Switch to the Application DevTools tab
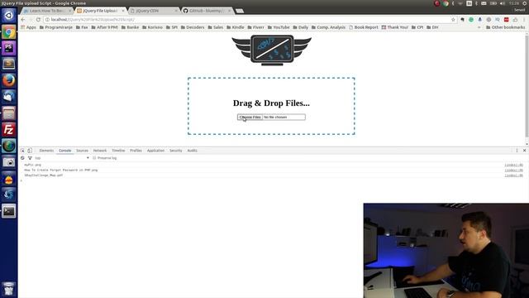Image resolution: width=529 pixels, height=298 pixels. pyautogui.click(x=155, y=151)
